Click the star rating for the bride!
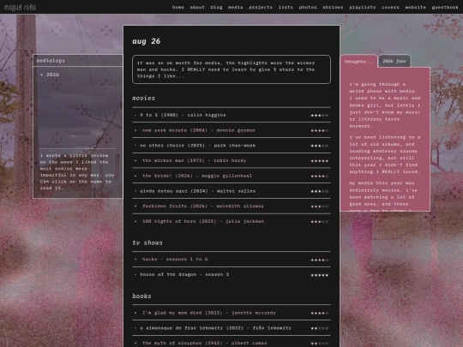Image resolution: width=463 pixels, height=347 pixels. (x=320, y=176)
